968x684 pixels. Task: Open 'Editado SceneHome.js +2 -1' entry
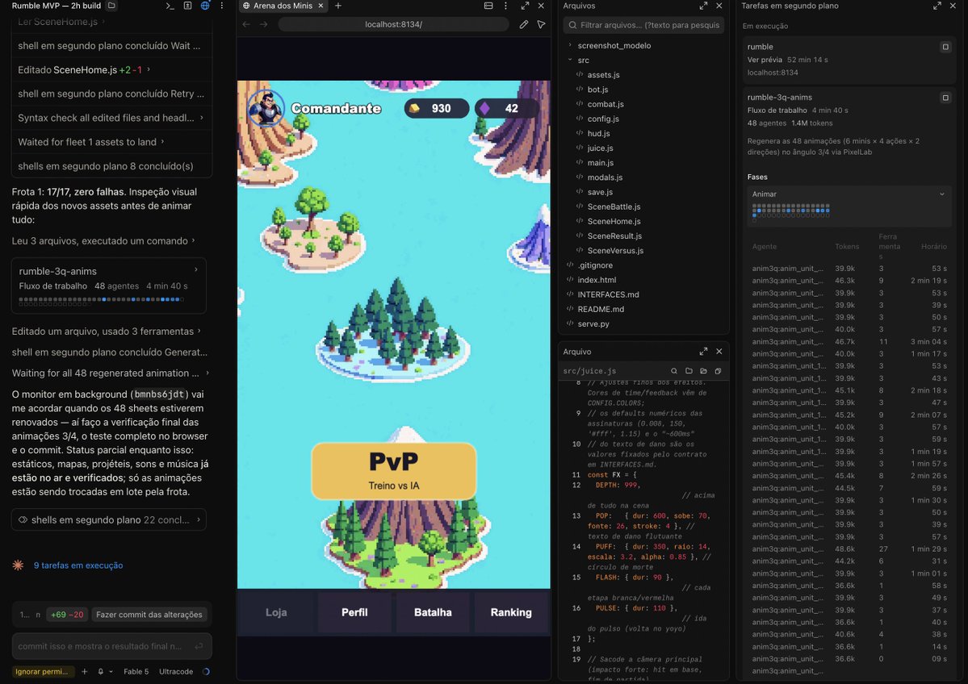(x=84, y=69)
